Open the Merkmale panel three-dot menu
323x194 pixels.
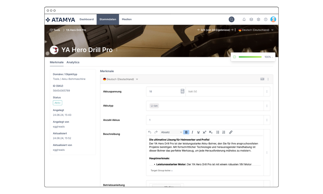click(268, 79)
